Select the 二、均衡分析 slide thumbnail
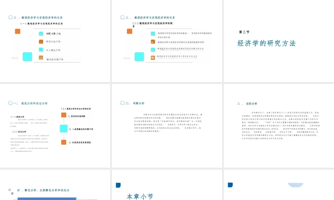Viewport: 334px width, 200px height. coord(167,126)
